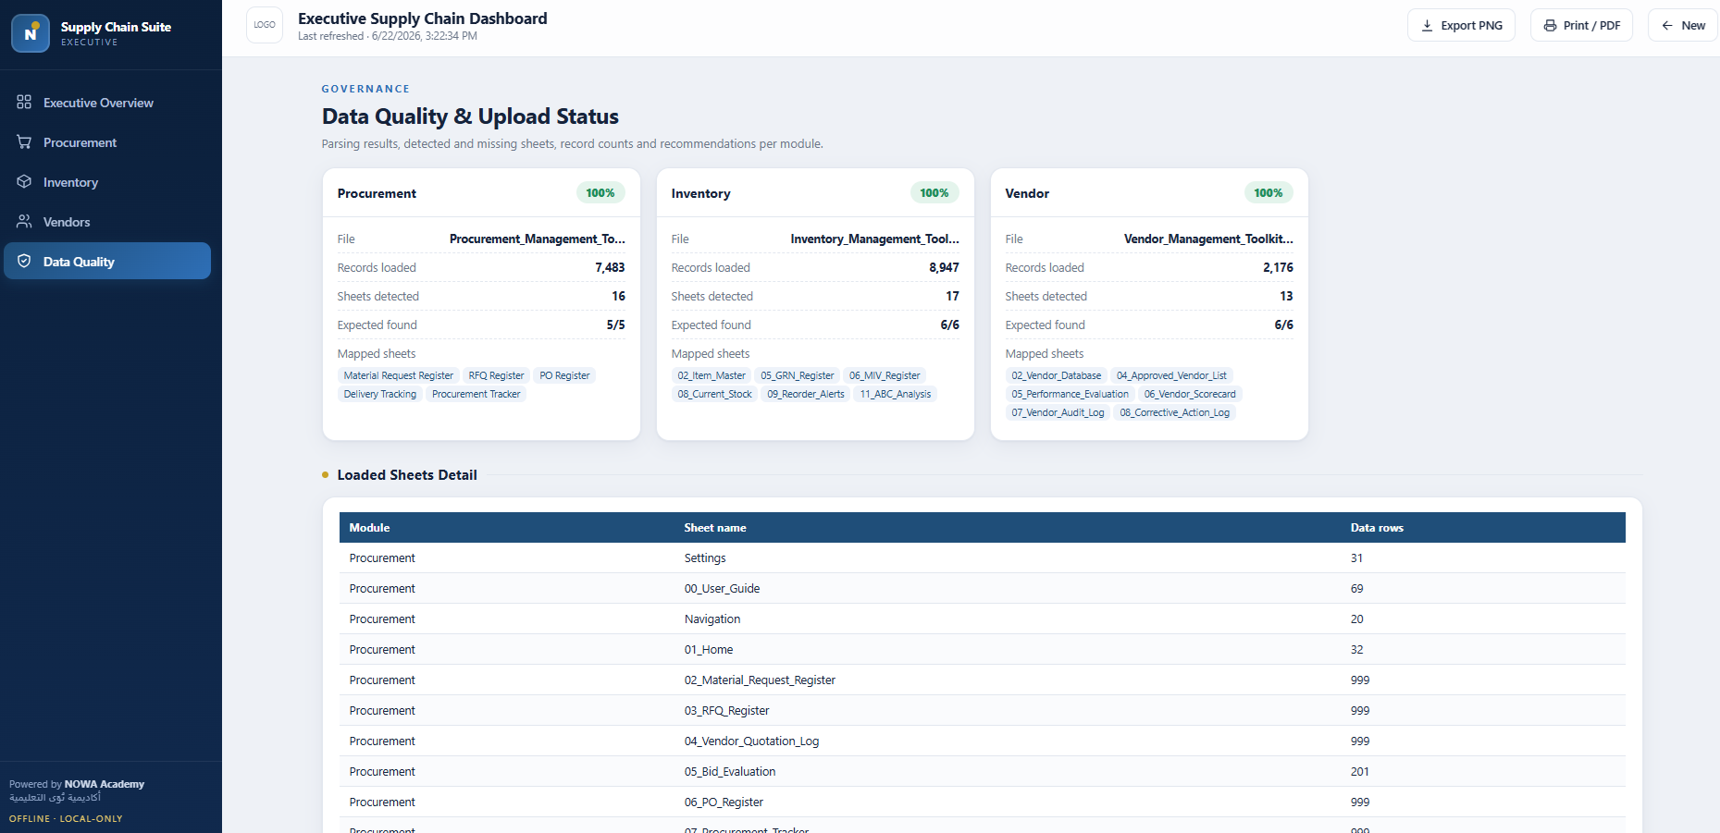Click the Procurement Tracker chip
The width and height of the screenshot is (1720, 833).
476,394
